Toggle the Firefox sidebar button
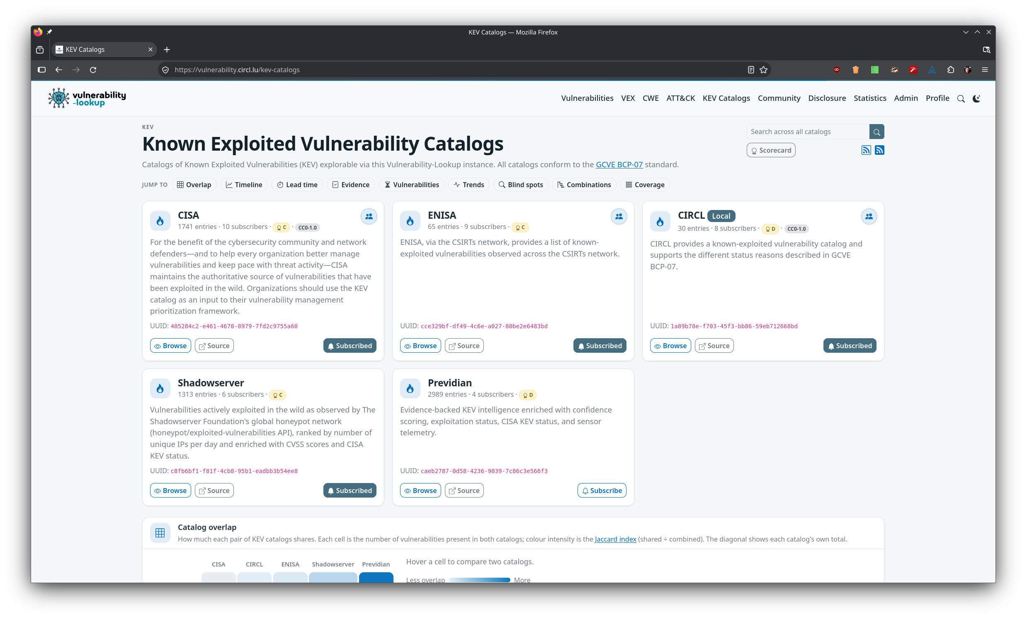This screenshot has width=1027, height=620. coord(42,70)
